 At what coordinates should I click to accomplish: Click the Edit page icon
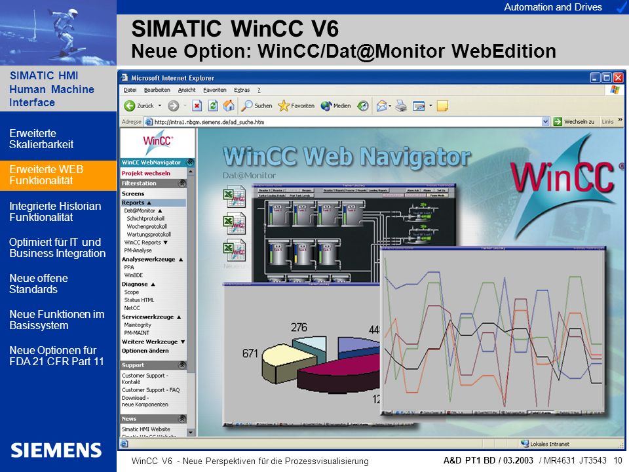click(x=419, y=106)
